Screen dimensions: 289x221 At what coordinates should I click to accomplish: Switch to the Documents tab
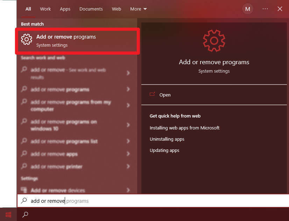pyautogui.click(x=91, y=9)
